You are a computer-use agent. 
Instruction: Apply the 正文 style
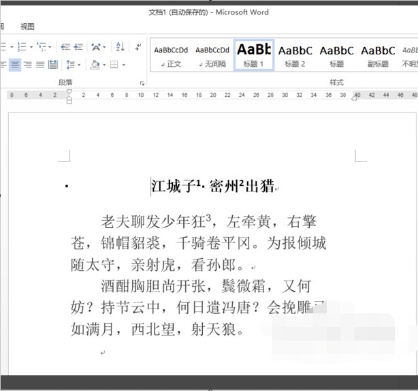(171, 57)
